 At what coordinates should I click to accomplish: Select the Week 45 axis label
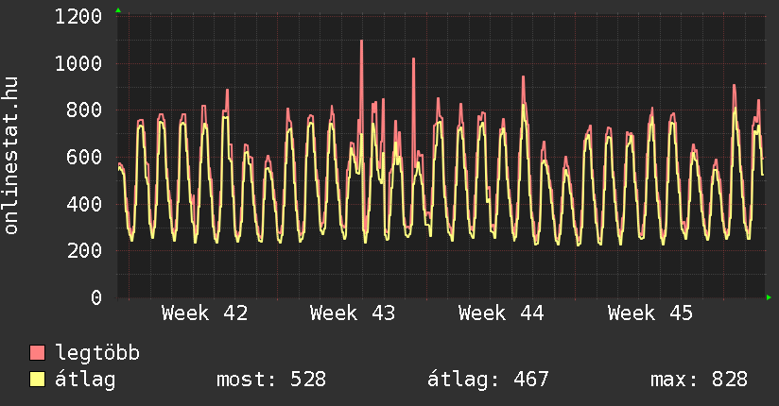tap(650, 313)
